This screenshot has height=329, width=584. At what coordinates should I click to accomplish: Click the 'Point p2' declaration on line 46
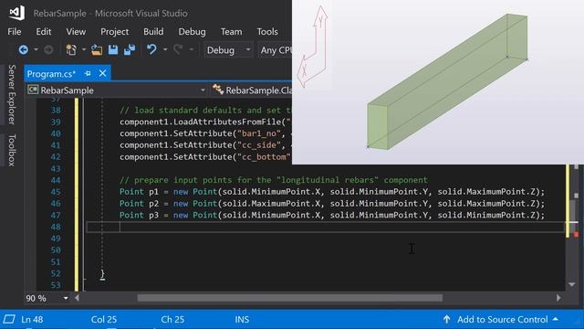139,204
